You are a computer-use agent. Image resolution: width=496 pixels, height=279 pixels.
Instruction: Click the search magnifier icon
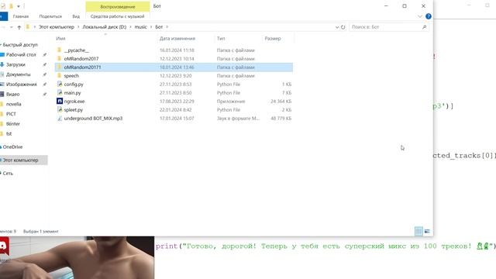tap(424, 27)
